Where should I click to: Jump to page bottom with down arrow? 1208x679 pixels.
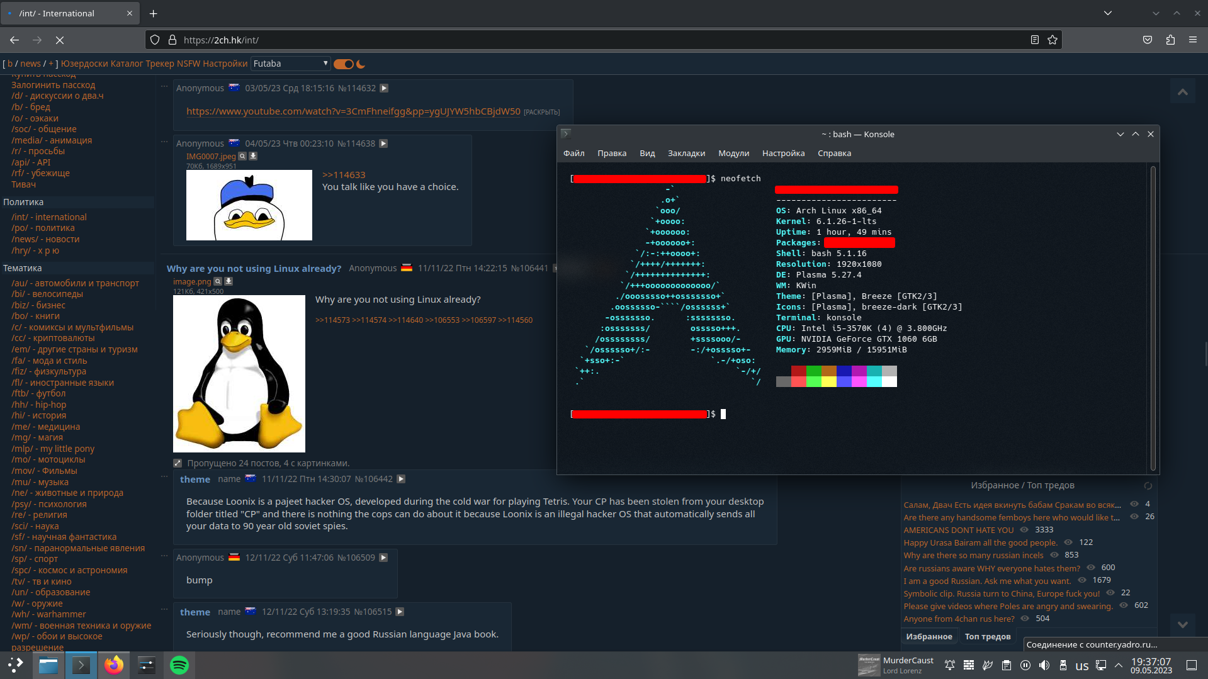(x=1183, y=624)
